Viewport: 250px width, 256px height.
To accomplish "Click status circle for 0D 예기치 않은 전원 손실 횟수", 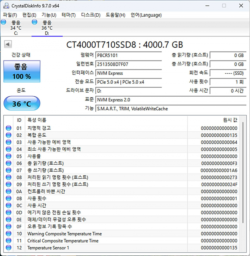I will click(x=8, y=212).
